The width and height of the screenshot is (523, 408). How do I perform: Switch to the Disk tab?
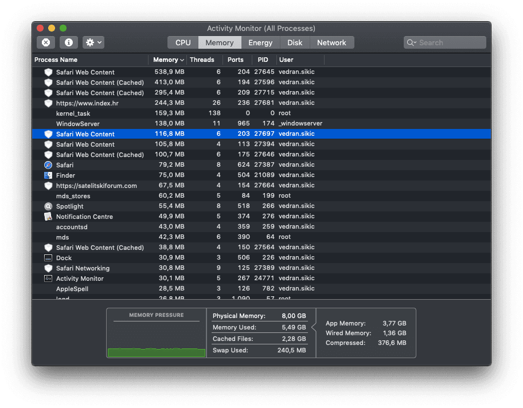pyautogui.click(x=295, y=42)
